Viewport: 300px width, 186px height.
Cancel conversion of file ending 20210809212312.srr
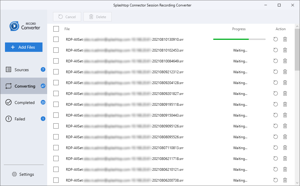[x=275, y=72]
